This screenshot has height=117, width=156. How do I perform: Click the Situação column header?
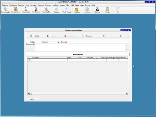click(92, 58)
